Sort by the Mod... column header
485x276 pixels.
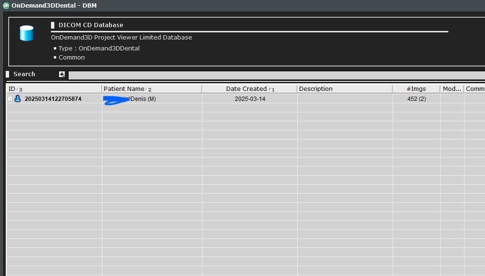[452, 89]
